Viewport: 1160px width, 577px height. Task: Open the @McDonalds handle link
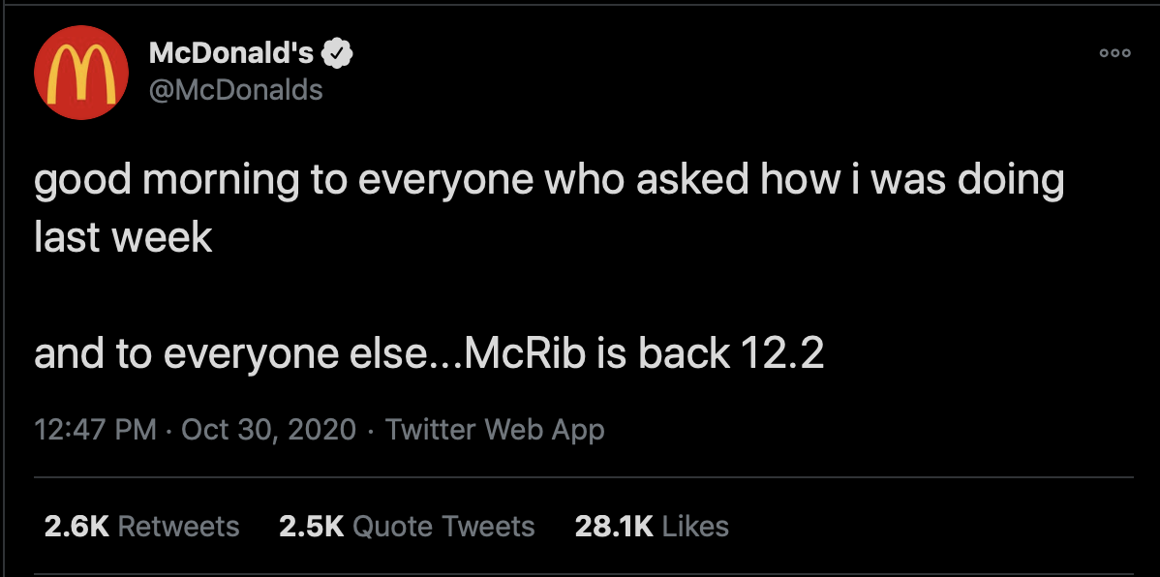click(x=235, y=90)
